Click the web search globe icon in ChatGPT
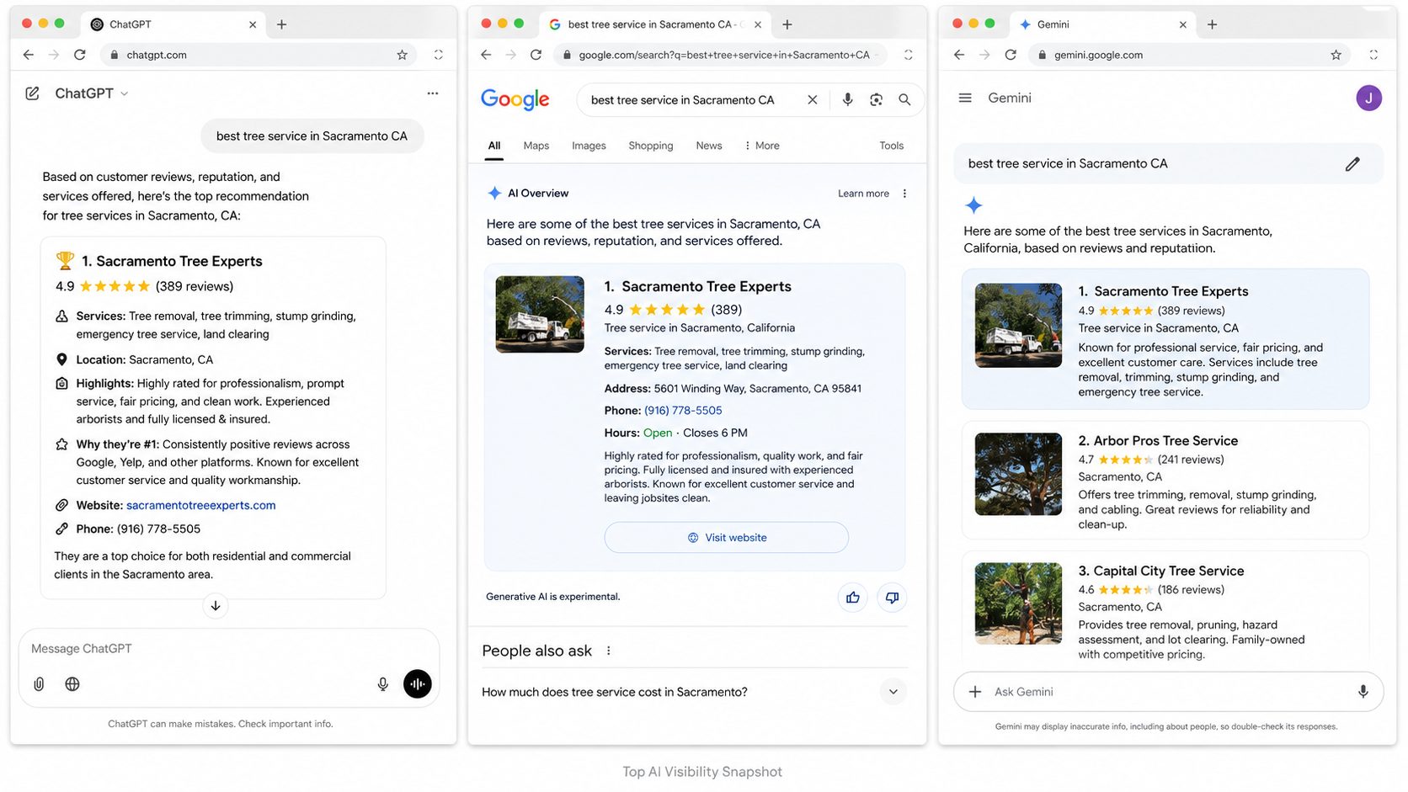This screenshot has height=792, width=1408. point(72,684)
